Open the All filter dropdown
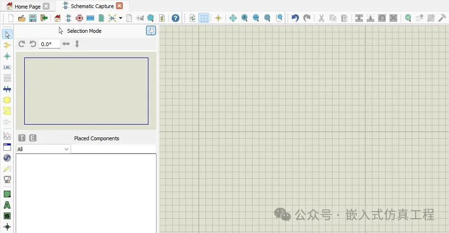This screenshot has width=449, height=233. coord(43,149)
